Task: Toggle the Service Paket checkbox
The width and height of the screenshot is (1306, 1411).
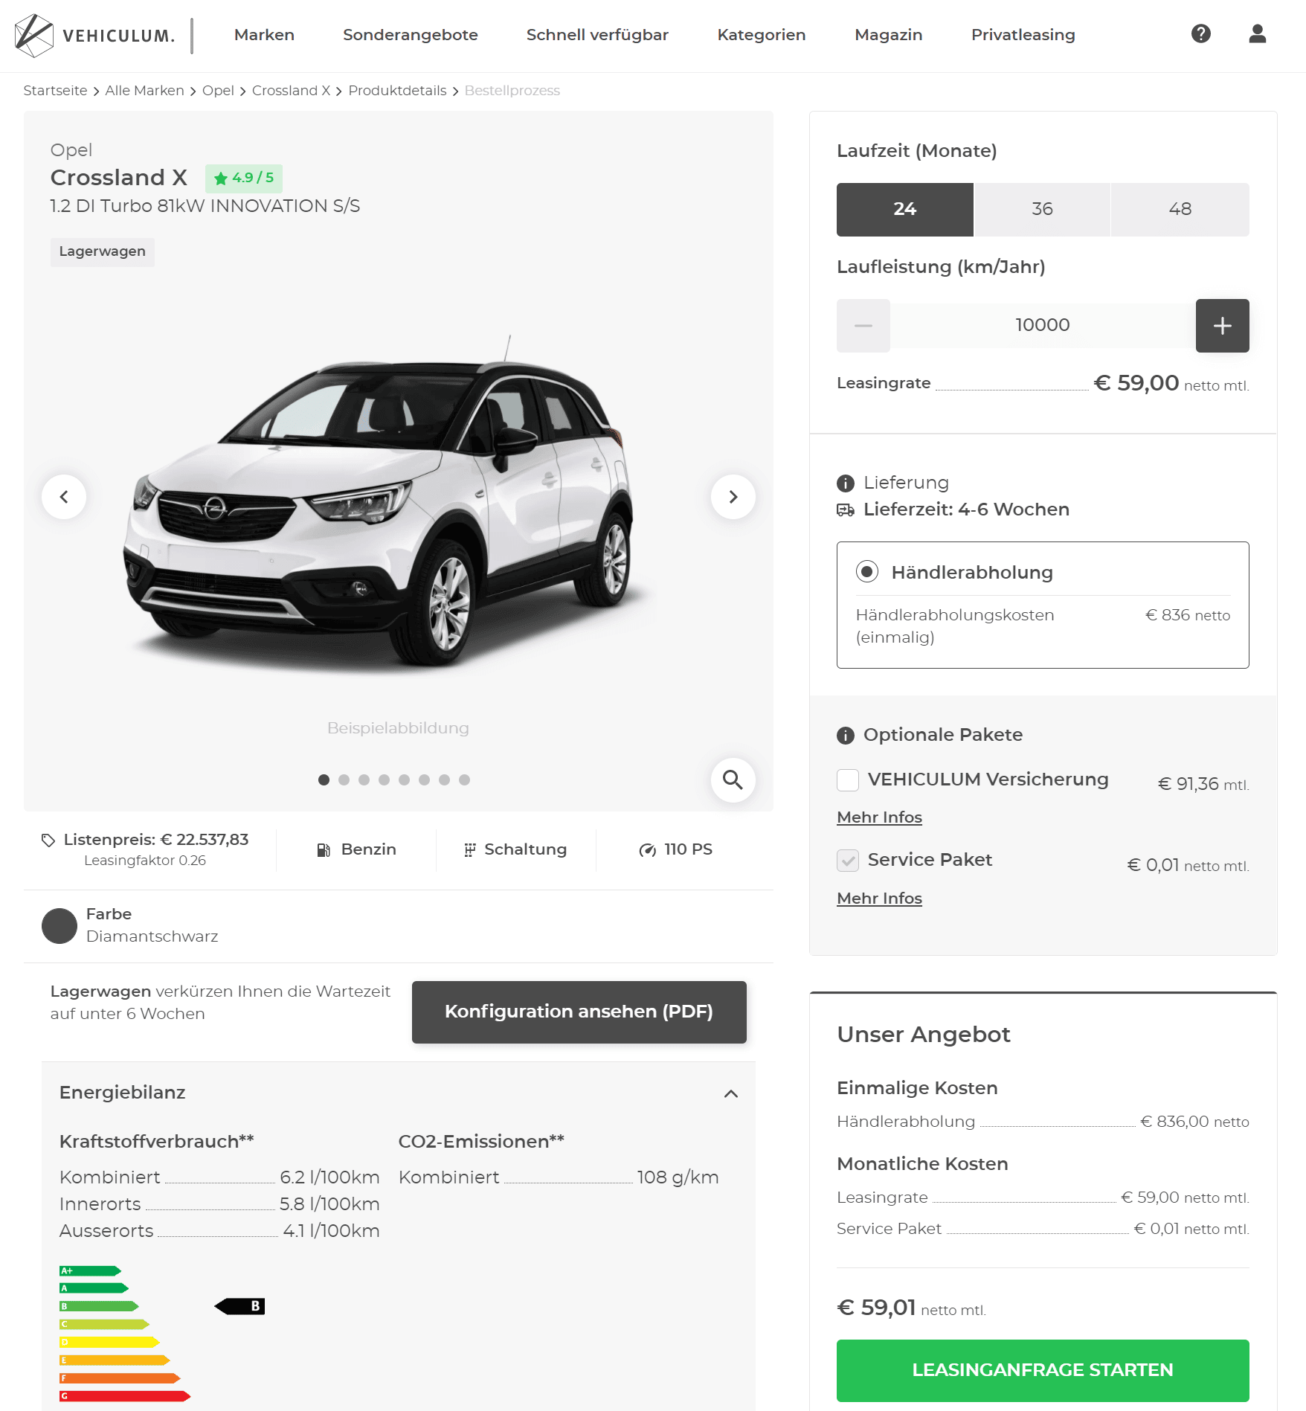Action: coord(848,861)
